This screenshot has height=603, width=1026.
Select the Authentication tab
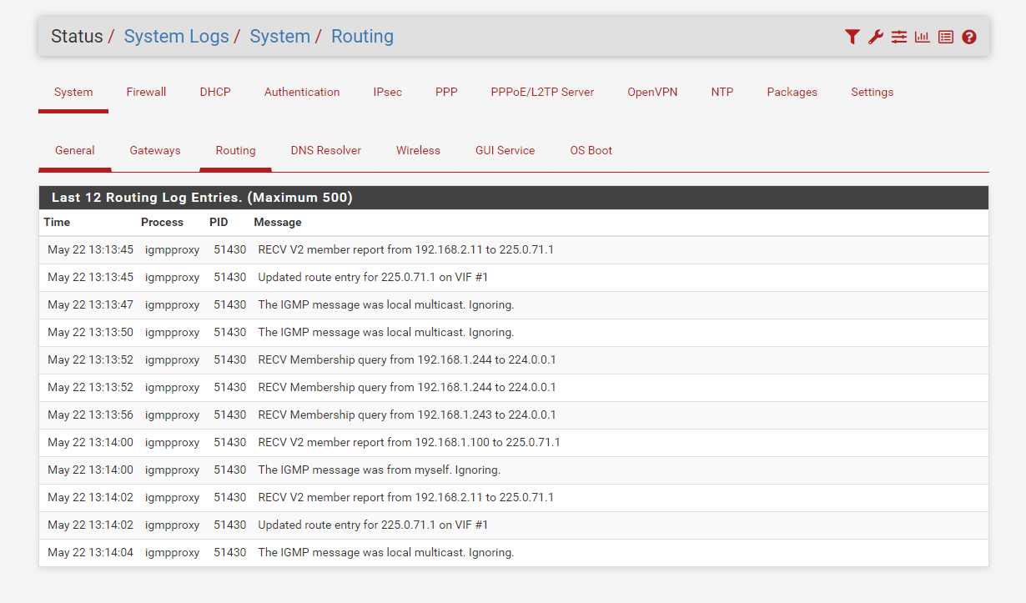coord(302,93)
